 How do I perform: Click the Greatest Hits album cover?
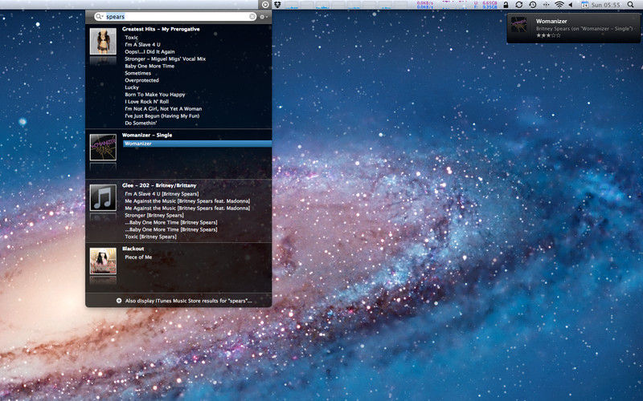click(x=103, y=42)
